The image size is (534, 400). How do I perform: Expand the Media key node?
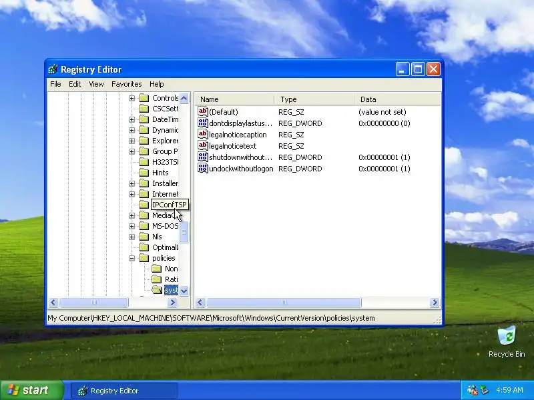[x=131, y=215]
